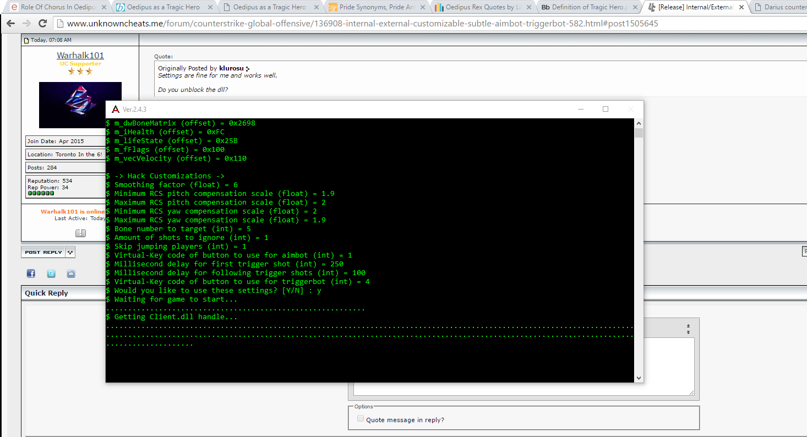Viewport: 807px width, 437px height.
Task: Click the 'Getting Client.dll handle...' line
Action: pyautogui.click(x=172, y=317)
